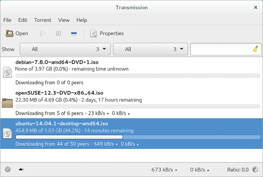Click the 'Ratio: 0.0' status text
The image size is (263, 177).
click(x=238, y=170)
